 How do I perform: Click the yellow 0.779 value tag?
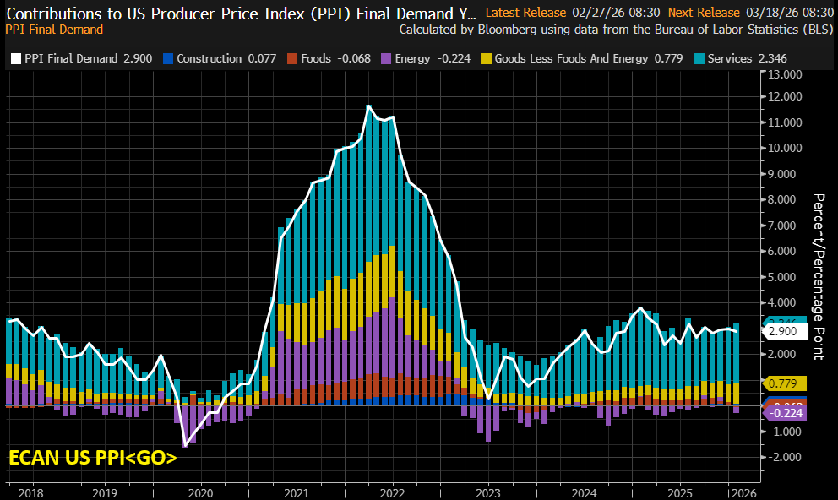pyautogui.click(x=785, y=383)
